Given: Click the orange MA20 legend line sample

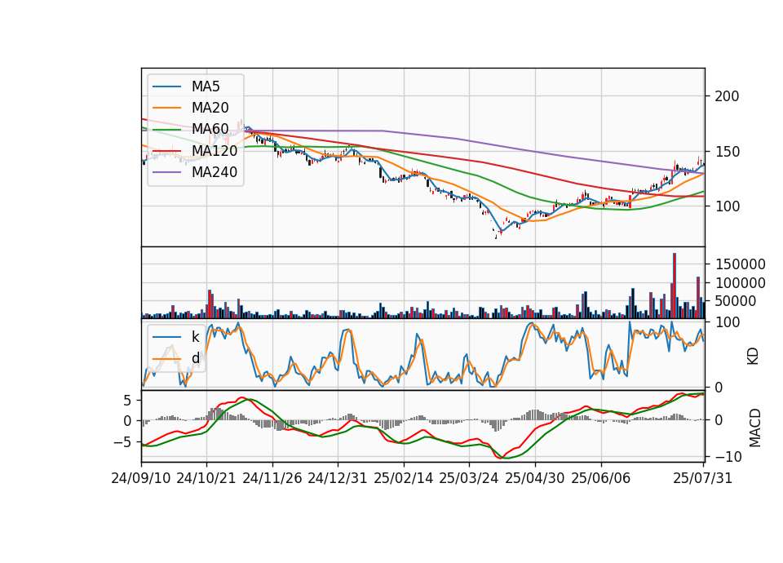Looking at the screenshot, I should [x=166, y=108].
